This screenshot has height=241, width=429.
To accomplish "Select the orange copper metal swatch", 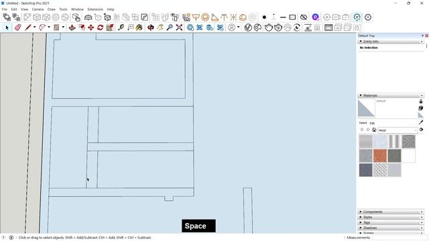I will [380, 156].
